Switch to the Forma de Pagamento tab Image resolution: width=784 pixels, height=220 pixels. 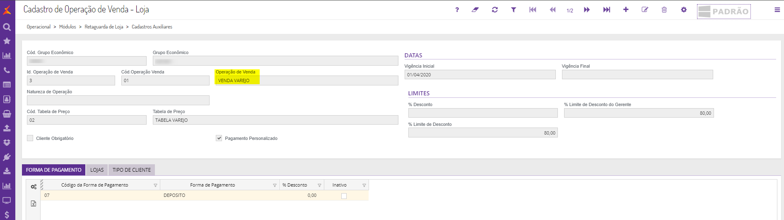point(53,170)
